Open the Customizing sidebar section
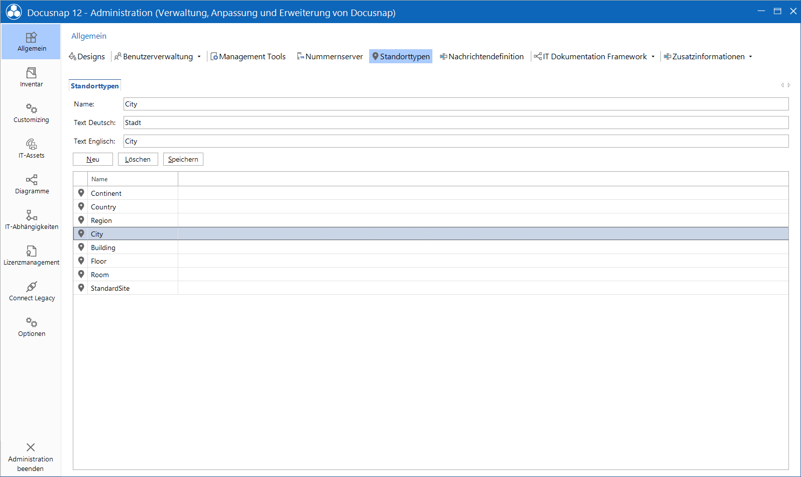Viewport: 801px width, 477px height. tap(31, 113)
